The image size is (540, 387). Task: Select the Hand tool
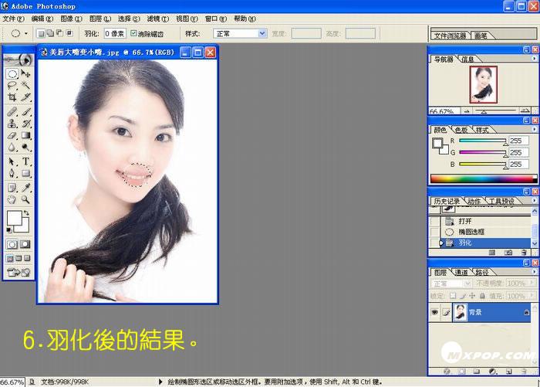[12, 199]
